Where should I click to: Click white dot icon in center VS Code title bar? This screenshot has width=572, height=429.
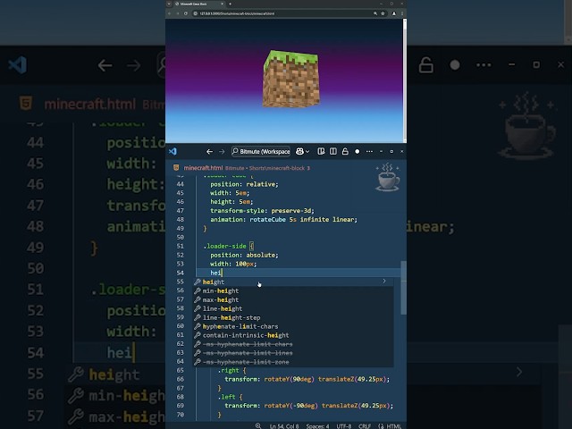[x=357, y=151]
